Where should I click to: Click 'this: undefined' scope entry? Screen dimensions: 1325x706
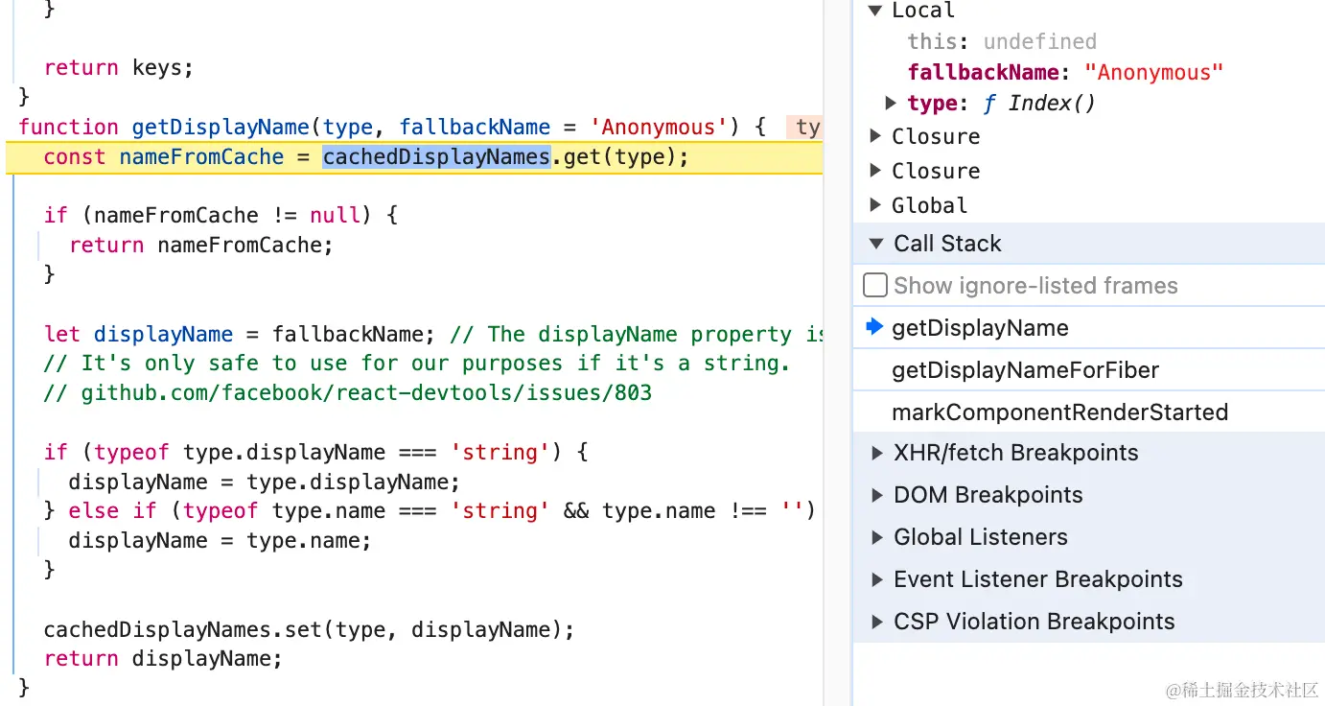click(1002, 42)
